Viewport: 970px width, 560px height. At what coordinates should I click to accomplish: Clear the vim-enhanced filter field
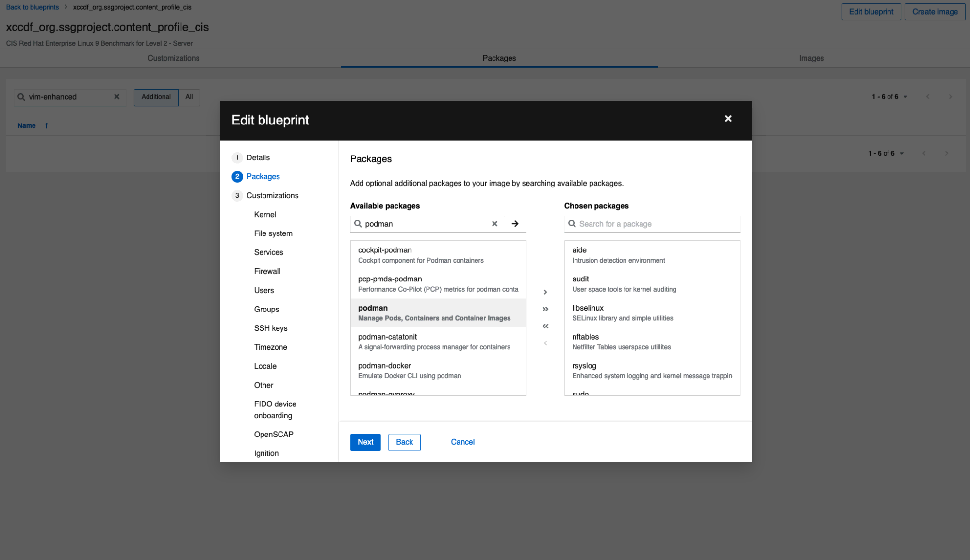coord(116,97)
